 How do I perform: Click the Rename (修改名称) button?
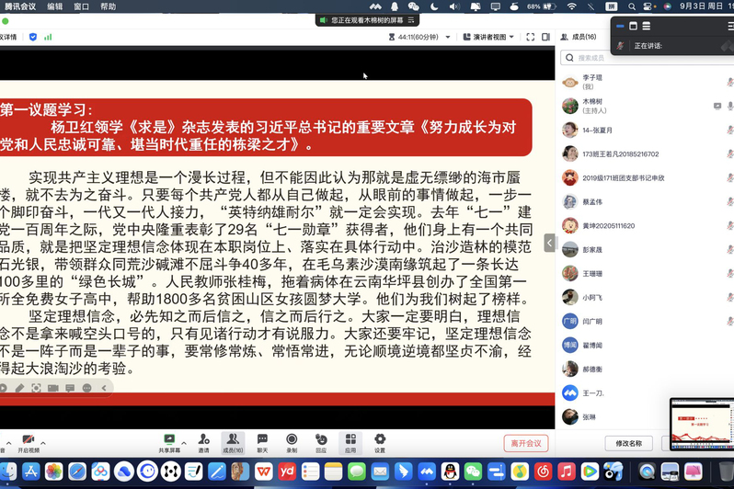[628, 443]
